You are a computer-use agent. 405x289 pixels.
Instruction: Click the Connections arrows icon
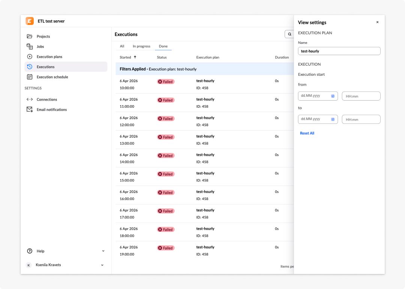point(30,99)
